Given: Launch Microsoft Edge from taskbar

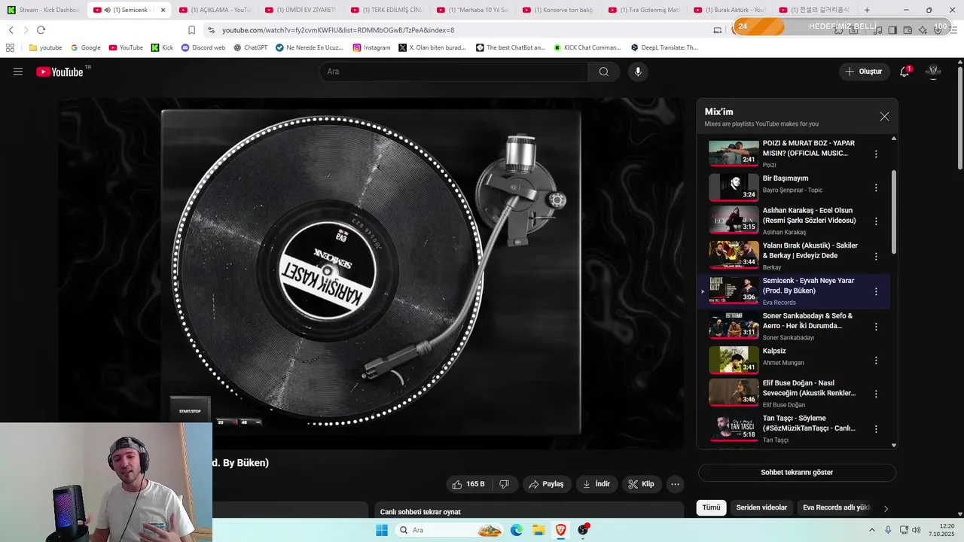Looking at the screenshot, I should pyautogui.click(x=517, y=530).
